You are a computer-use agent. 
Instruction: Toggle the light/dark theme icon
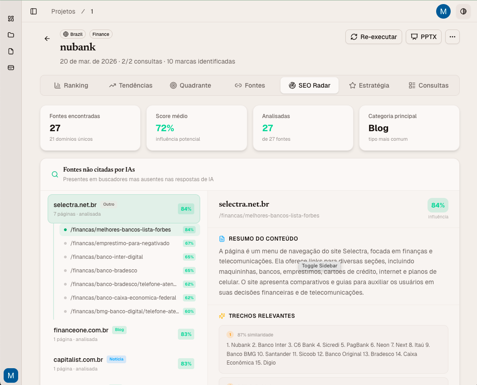tap(463, 11)
